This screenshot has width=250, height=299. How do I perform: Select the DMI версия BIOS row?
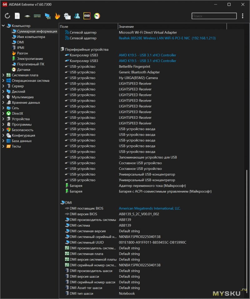coord(152,214)
